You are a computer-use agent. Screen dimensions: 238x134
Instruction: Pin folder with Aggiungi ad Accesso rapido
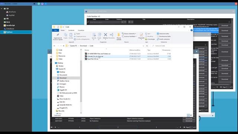[x=58, y=37]
